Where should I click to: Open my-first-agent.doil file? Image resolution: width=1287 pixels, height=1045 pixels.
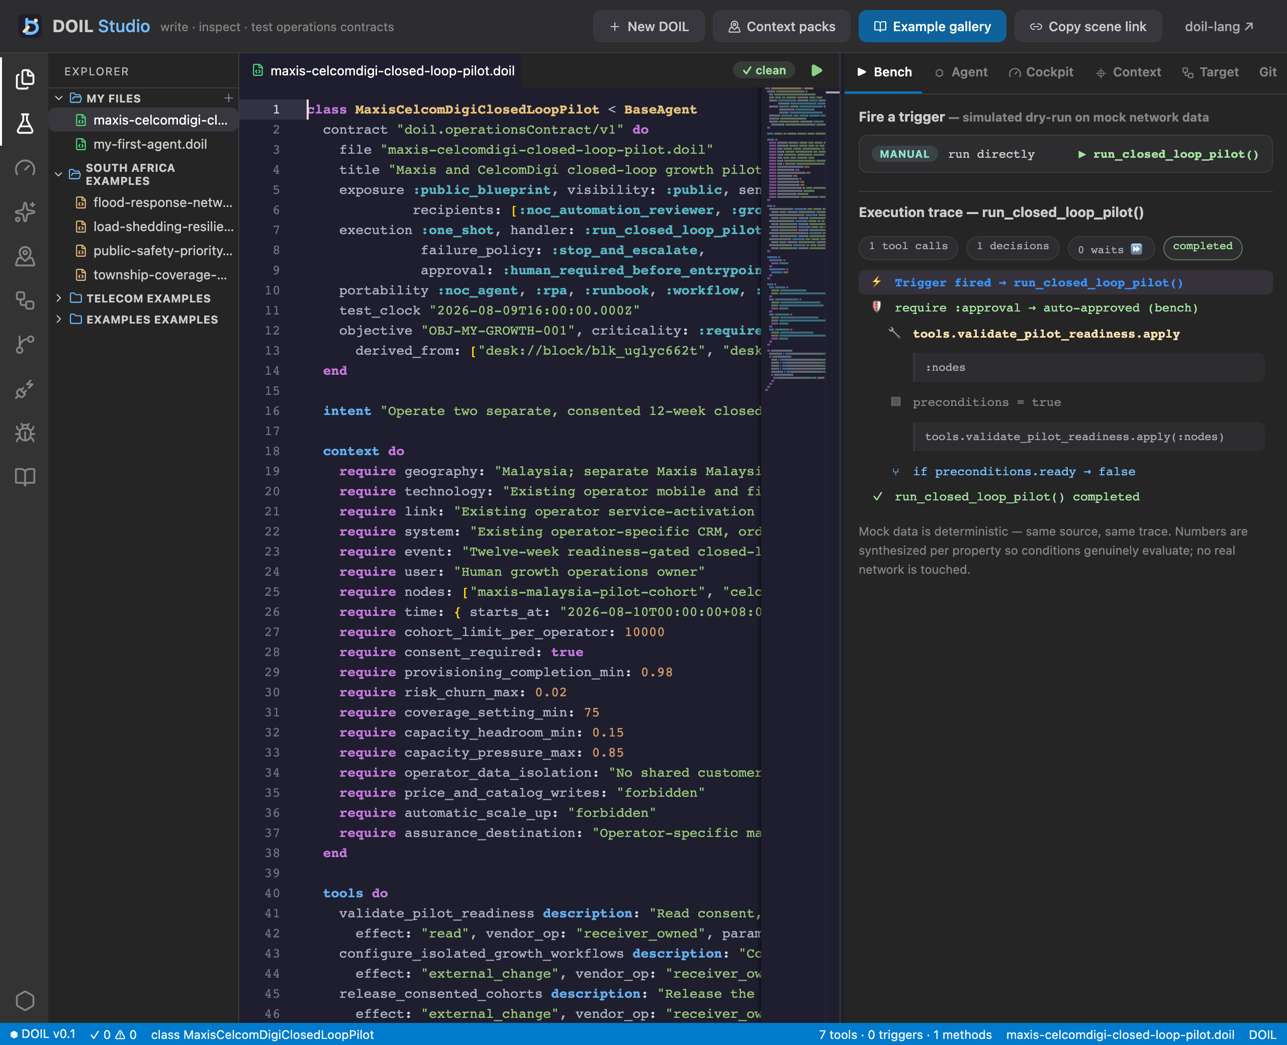143,145
